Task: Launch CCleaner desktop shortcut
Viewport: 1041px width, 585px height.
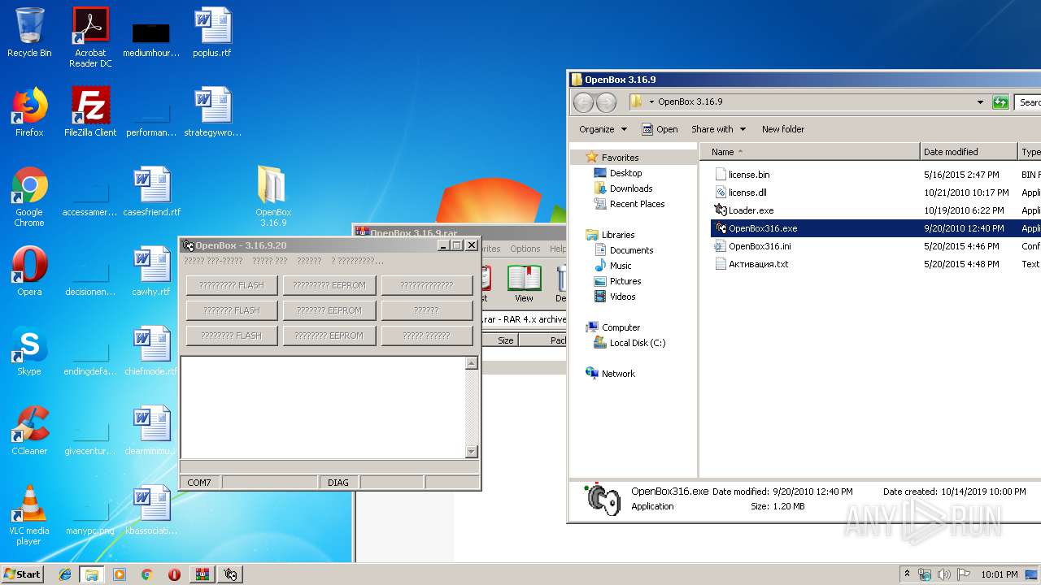Action: 29,431
